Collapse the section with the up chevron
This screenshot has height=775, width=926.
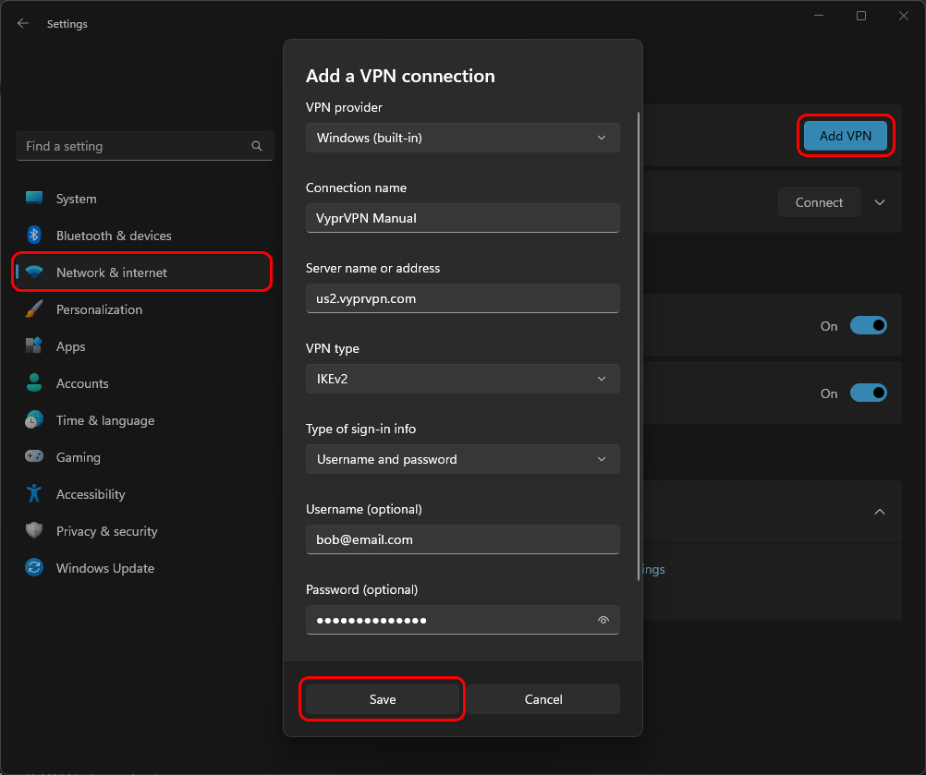pyautogui.click(x=880, y=512)
